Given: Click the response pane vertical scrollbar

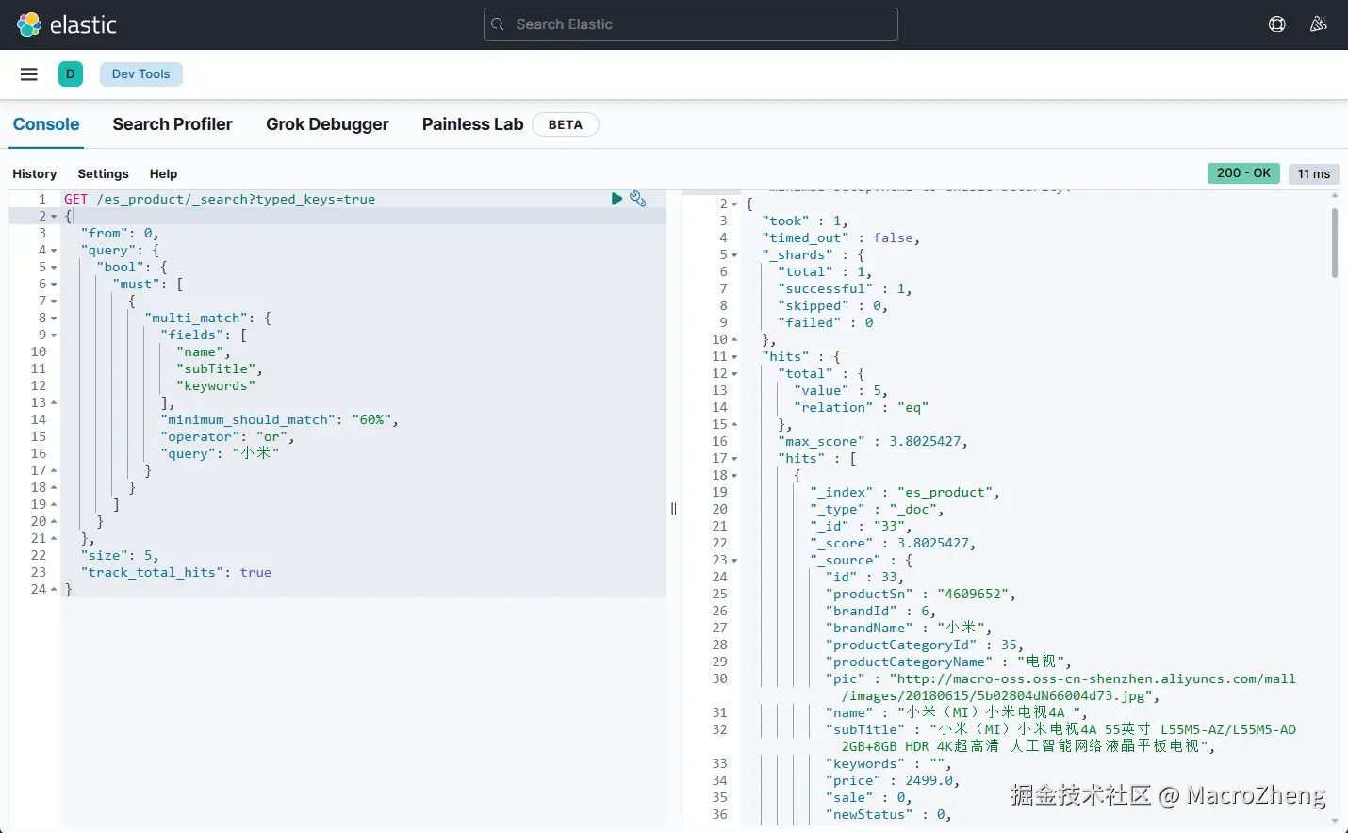Looking at the screenshot, I should pyautogui.click(x=1335, y=243).
